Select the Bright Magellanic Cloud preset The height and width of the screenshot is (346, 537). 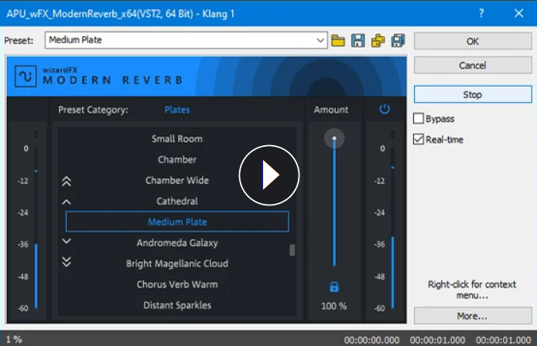[x=177, y=263]
